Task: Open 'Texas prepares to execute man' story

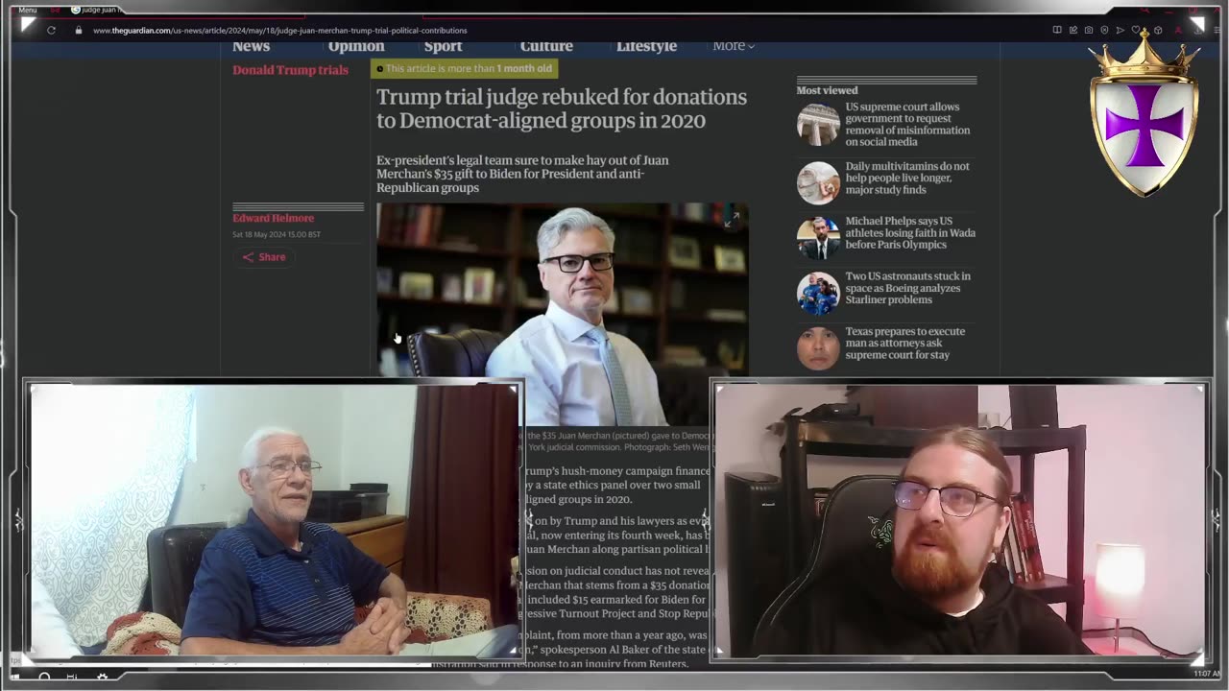Action: [x=904, y=343]
